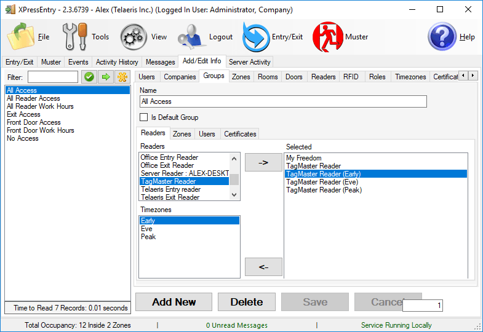Select Office Exit Reader in Readers list
The height and width of the screenshot is (332, 483).
coord(185,165)
